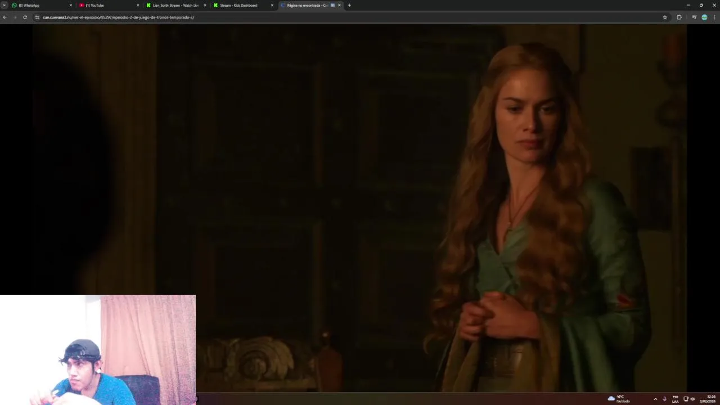This screenshot has width=720, height=405.
Task: Go back to the previous page
Action: [x=4, y=17]
